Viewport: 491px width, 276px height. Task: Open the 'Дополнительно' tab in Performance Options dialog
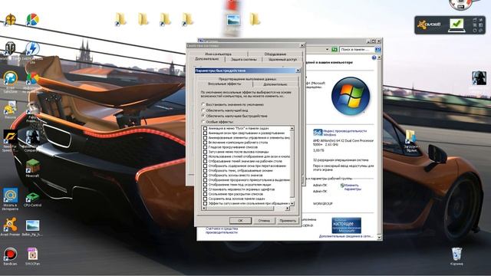click(x=275, y=84)
